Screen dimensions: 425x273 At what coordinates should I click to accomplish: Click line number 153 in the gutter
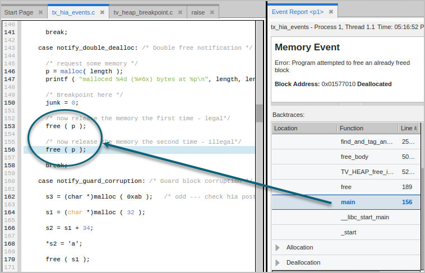click(x=10, y=126)
